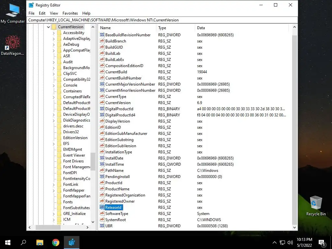
Task: Click tree pane scroll down arrow
Action: (x=93, y=222)
